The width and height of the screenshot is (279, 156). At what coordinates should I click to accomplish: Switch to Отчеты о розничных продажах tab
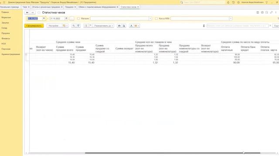(x=46, y=7)
